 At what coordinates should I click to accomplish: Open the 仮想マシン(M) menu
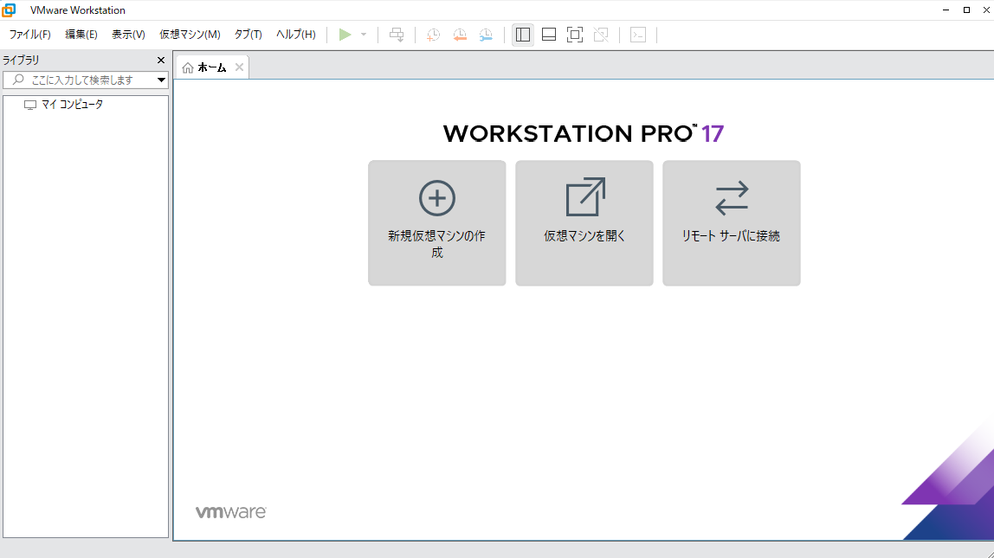tap(189, 35)
